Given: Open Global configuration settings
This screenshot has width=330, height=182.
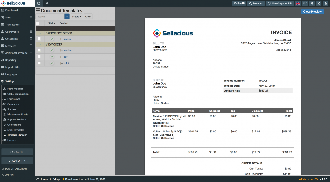Looking at the screenshot, I should click(18, 94).
